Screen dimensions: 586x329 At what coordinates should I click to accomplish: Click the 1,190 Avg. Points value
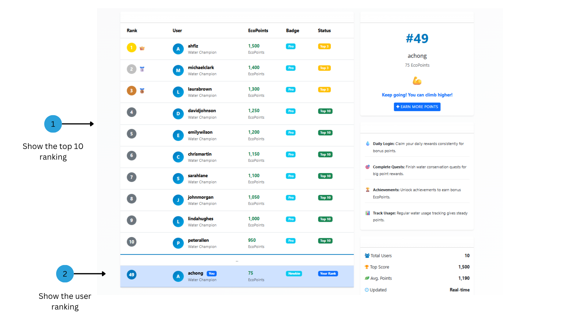click(464, 278)
